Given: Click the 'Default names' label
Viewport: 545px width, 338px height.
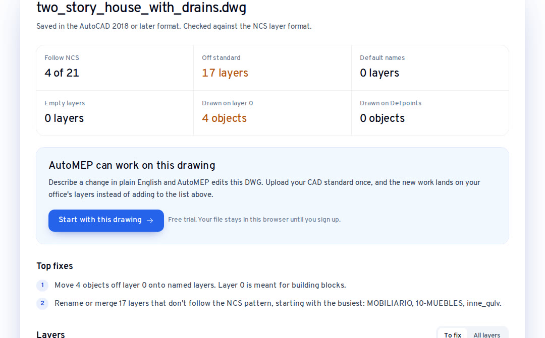Looking at the screenshot, I should click(383, 58).
